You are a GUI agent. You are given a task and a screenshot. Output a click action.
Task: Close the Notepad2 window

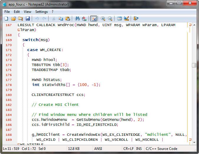click(190, 3)
